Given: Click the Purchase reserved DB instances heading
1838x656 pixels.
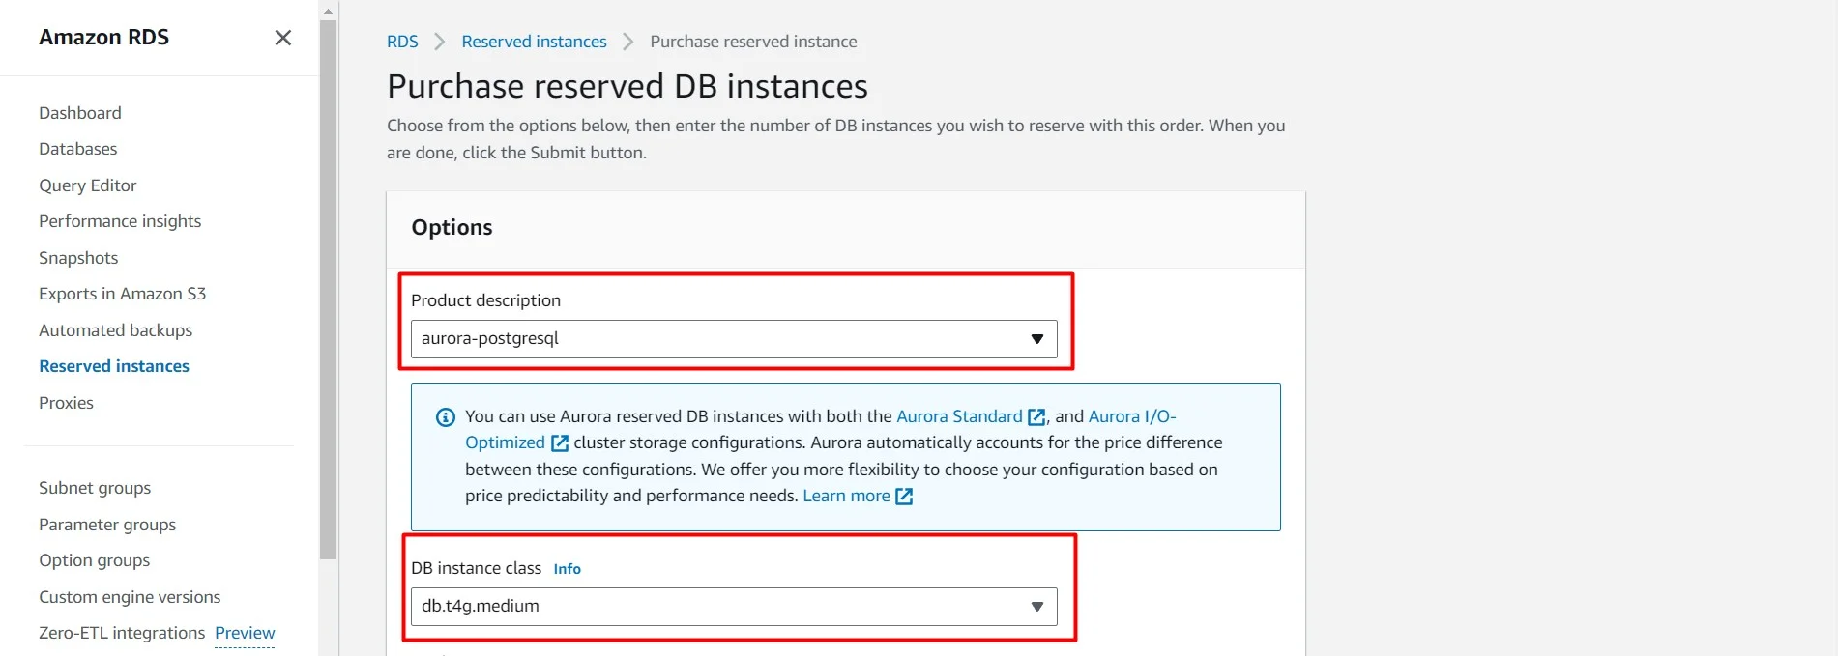Looking at the screenshot, I should [627, 86].
